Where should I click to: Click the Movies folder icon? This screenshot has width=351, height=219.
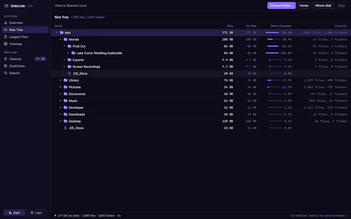click(x=65, y=39)
